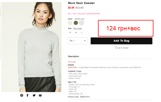Open the Description section header
161x102 pixels.
[x=74, y=56]
